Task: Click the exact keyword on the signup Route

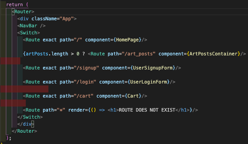Action: (x=50, y=68)
